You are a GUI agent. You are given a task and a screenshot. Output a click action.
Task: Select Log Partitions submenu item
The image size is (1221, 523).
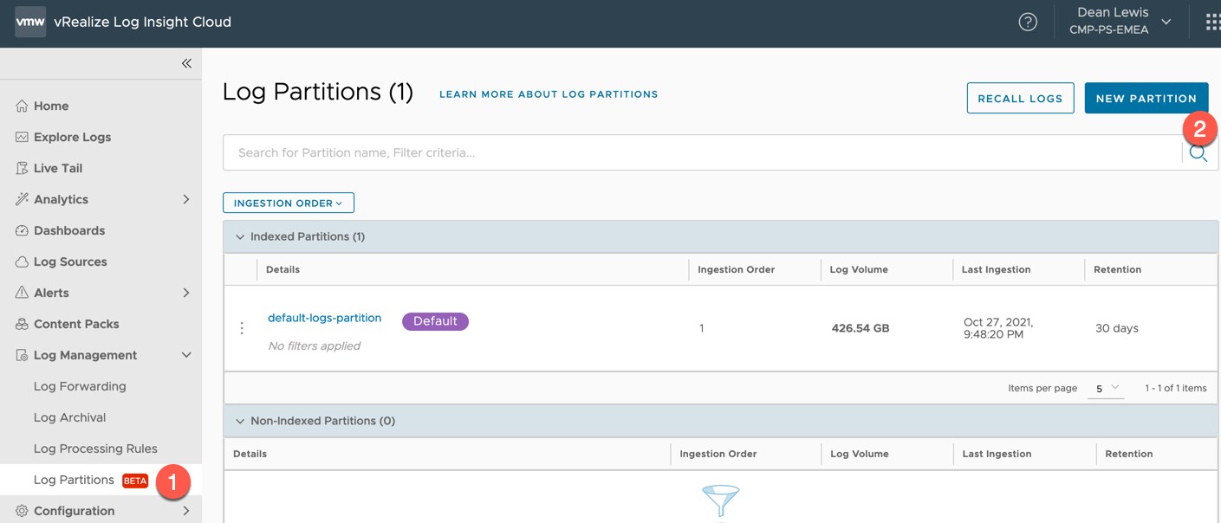click(x=74, y=480)
